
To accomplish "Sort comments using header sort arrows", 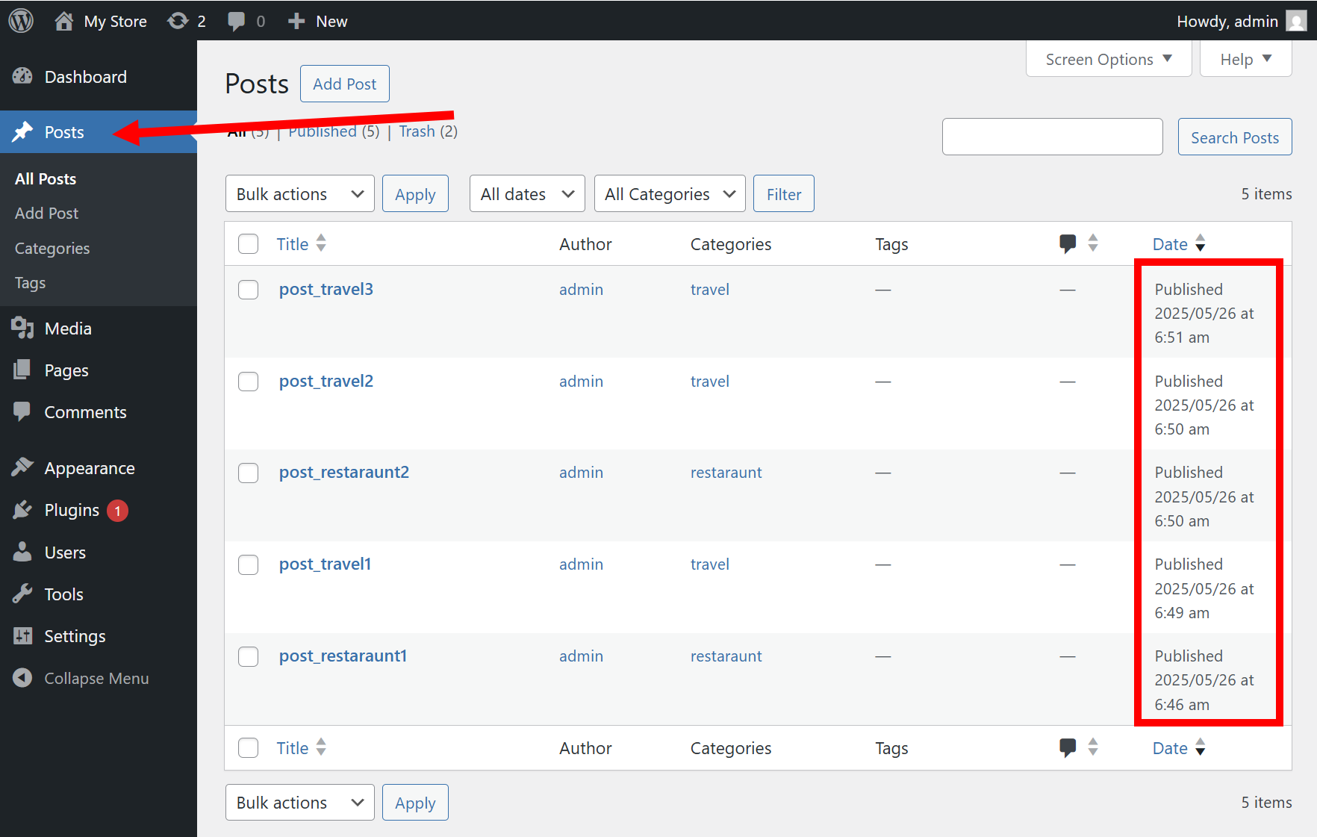I will (1093, 243).
